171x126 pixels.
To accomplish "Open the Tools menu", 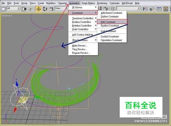I will pyautogui.click(x=16, y=3).
